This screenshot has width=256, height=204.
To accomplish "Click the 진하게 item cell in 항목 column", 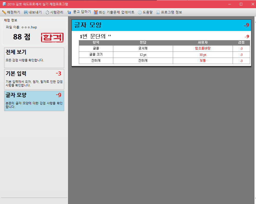I will (96, 61).
